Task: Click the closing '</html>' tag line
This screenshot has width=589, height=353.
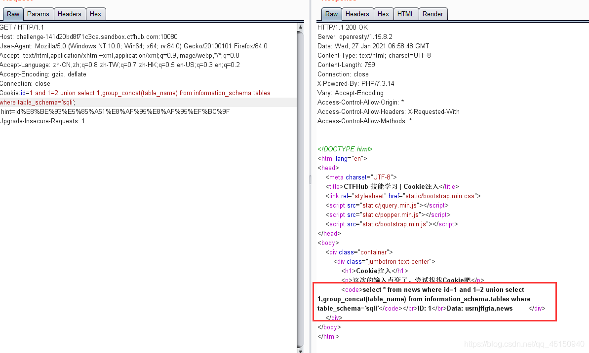Action: [x=328, y=337]
